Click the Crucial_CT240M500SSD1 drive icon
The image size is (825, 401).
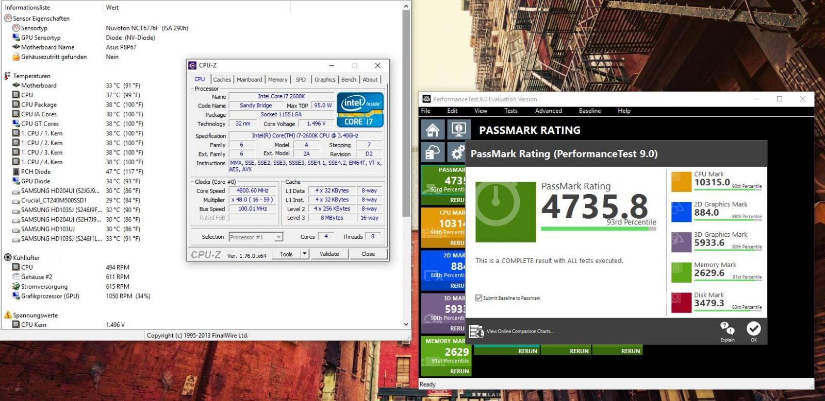(16, 200)
